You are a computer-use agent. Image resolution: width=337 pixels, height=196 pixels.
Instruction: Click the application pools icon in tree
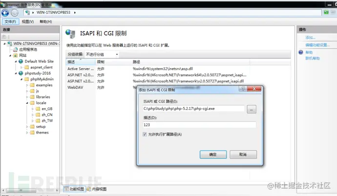16,50
